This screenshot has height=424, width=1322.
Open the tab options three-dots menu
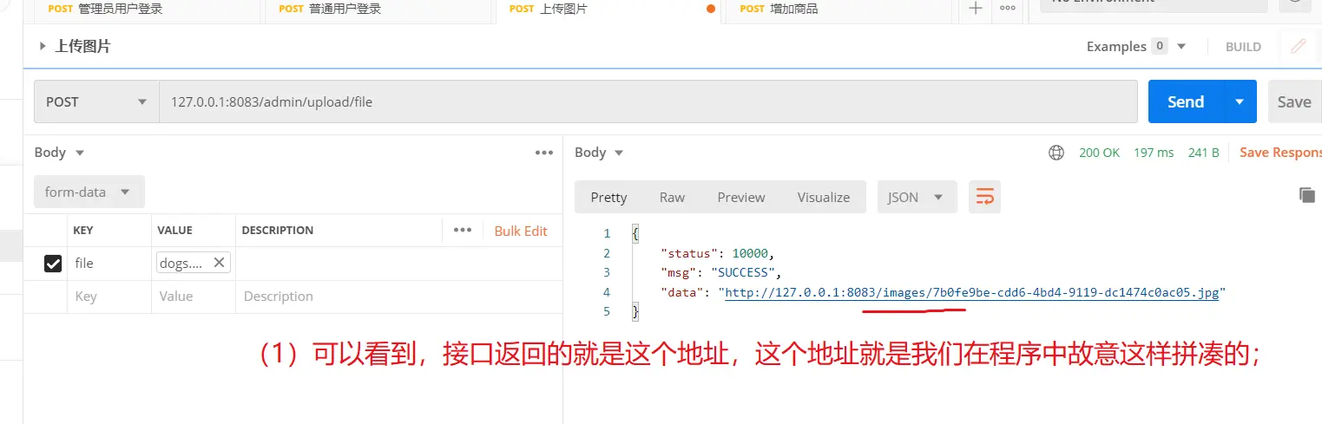pos(1008,9)
